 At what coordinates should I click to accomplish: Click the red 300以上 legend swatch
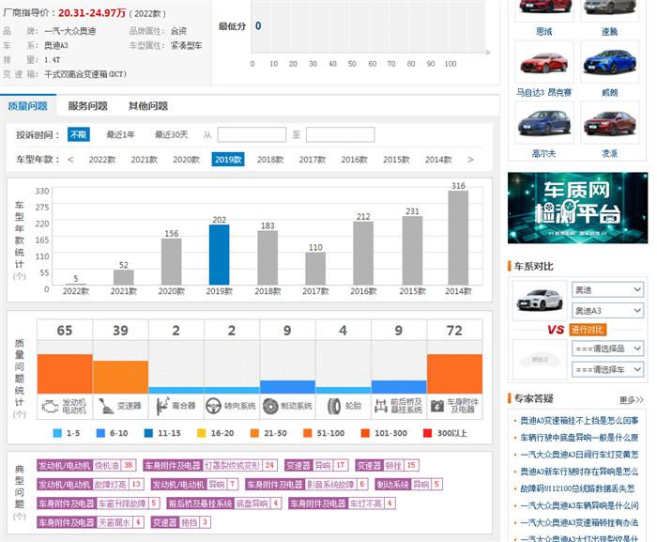pyautogui.click(x=427, y=433)
